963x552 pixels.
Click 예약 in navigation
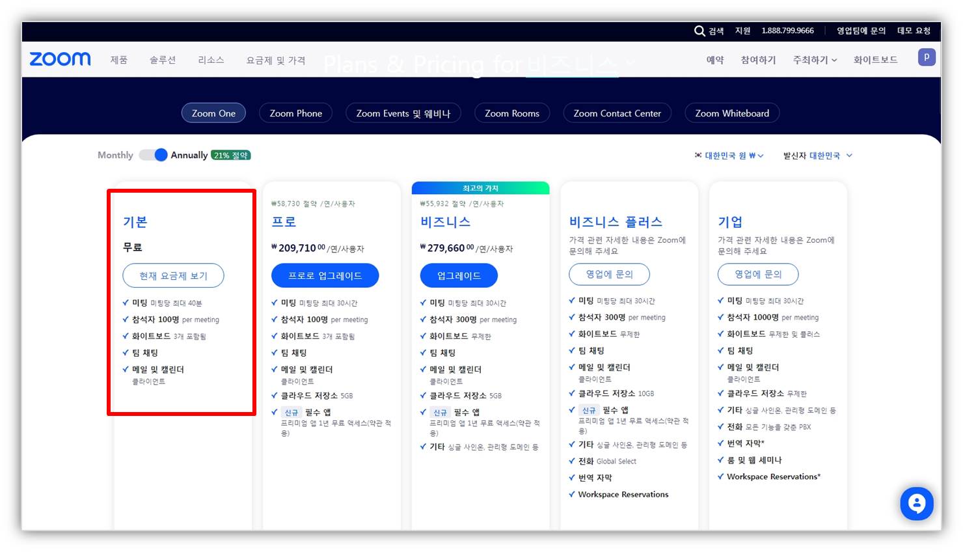click(x=715, y=60)
